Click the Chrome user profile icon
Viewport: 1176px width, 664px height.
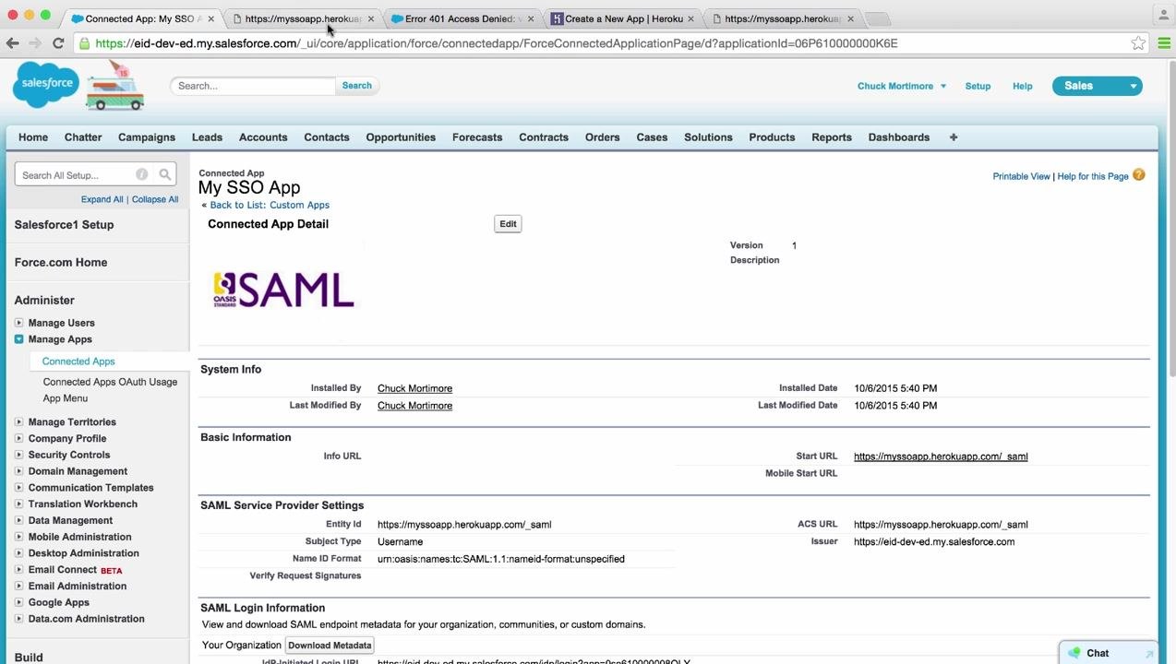click(x=1163, y=15)
